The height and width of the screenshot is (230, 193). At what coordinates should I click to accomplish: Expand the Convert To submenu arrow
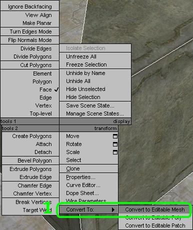113,209
